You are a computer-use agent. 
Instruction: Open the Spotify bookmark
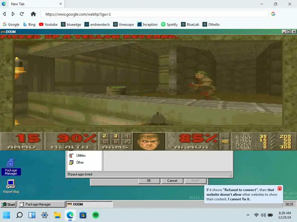[x=169, y=24]
